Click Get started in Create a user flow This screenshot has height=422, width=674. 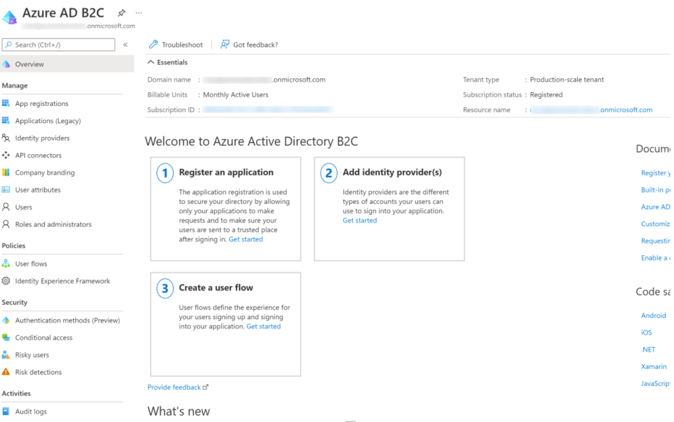coord(263,326)
